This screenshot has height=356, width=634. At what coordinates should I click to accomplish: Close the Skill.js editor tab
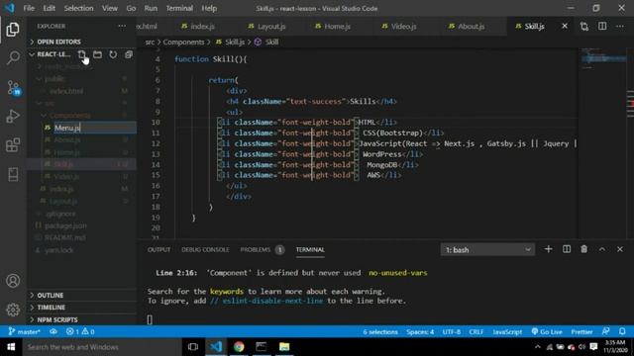(565, 27)
